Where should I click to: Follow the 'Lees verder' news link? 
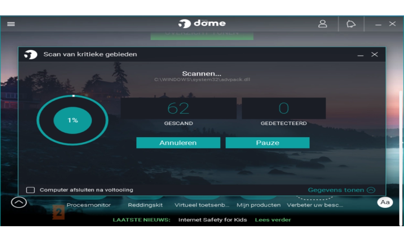pyautogui.click(x=273, y=220)
